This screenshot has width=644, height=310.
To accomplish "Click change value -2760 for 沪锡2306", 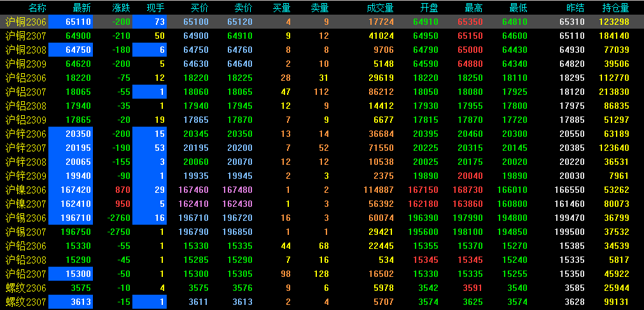I will 118,218.
